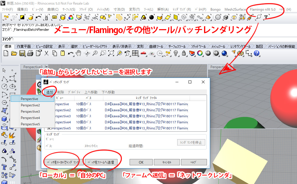This screenshot has width=297, height=184.
Task: Click the Paste clipboard icon
Action: [x=63, y=53]
